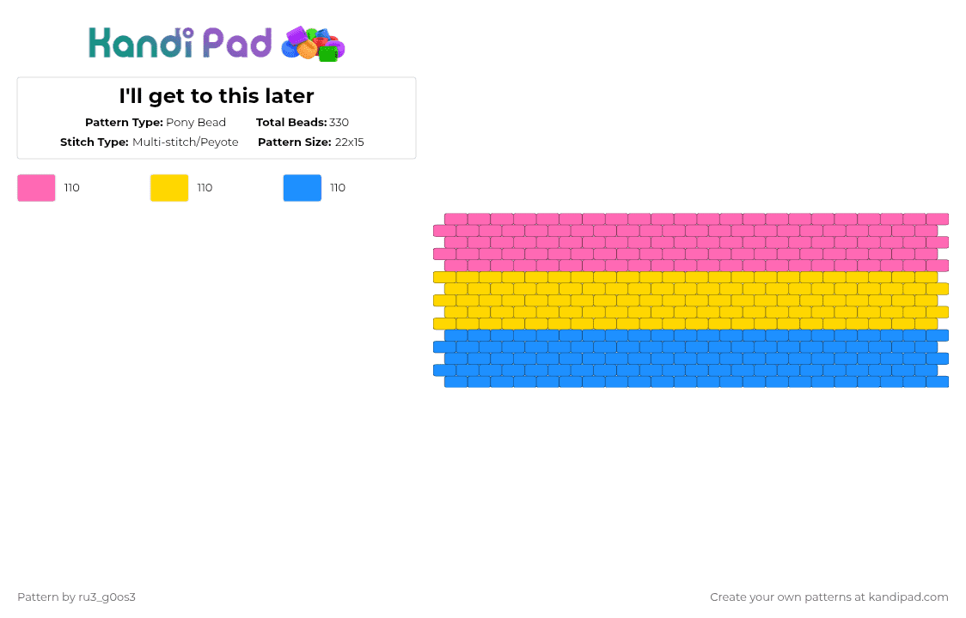Screen dimensions: 966x618
Task: Click the Pattern Type Pony Bead label
Action: [156, 122]
